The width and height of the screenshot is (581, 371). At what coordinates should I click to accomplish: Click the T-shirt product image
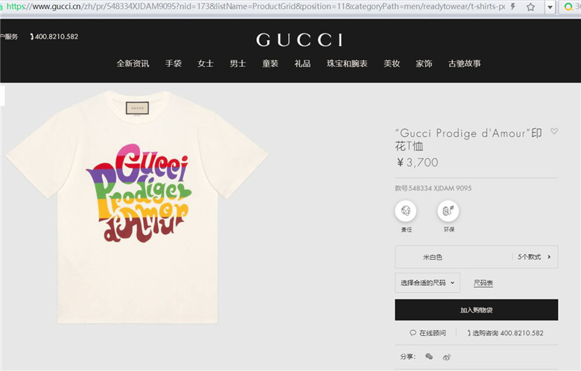pos(137,207)
